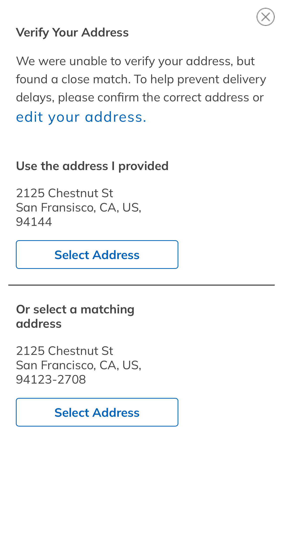The width and height of the screenshot is (283, 539).
Task: Click the street line above "San Francisco"
Action: click(65, 351)
